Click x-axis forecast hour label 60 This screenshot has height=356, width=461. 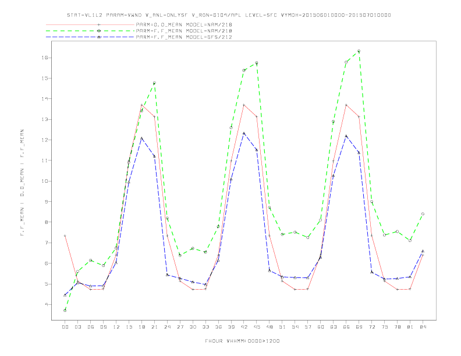pos(321,327)
